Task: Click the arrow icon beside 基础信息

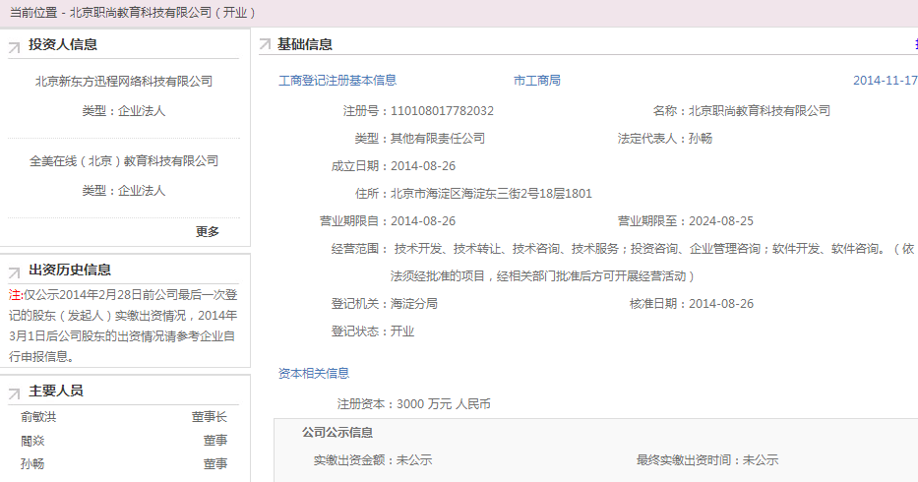Action: (x=265, y=45)
